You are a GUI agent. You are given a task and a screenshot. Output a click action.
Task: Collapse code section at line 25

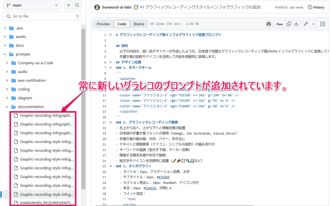[x=111, y=166]
